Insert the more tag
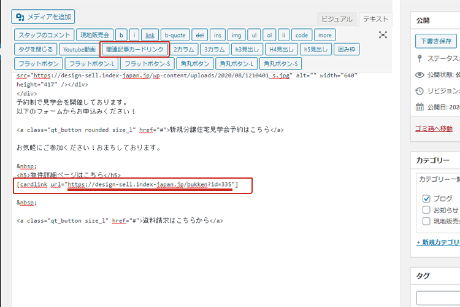The width and height of the screenshot is (460, 307). (x=325, y=35)
